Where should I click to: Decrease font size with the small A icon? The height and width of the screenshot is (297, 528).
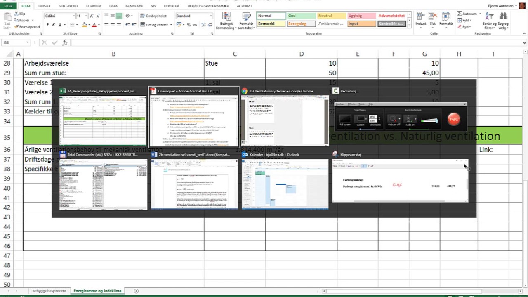tap(98, 16)
